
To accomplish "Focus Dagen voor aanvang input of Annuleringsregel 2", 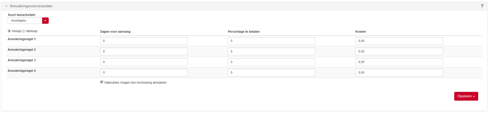I will pyautogui.click(x=144, y=51).
